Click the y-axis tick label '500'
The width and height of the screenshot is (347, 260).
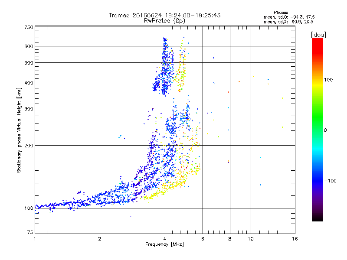tap(29, 63)
